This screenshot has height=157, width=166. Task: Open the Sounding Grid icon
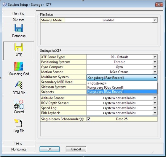[x=19, y=66]
